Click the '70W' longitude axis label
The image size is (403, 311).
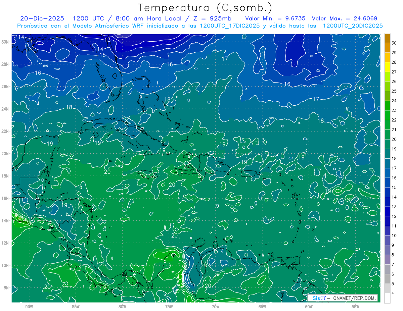click(216, 307)
